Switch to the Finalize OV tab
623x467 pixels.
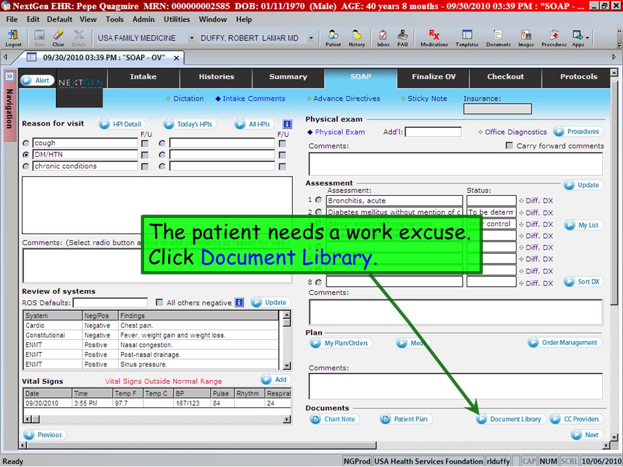tap(434, 77)
